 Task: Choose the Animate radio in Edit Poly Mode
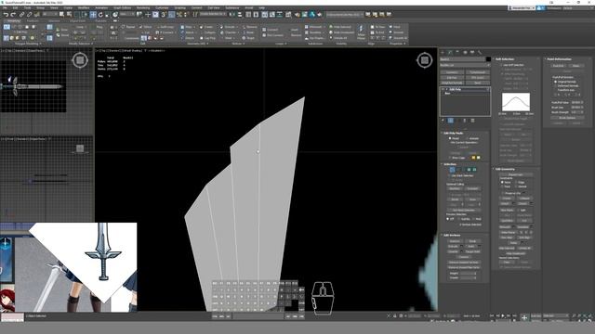tap(467, 138)
